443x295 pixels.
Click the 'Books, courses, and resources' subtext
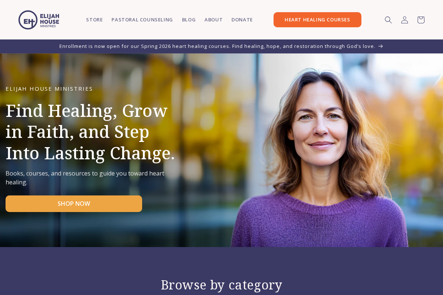click(85, 178)
